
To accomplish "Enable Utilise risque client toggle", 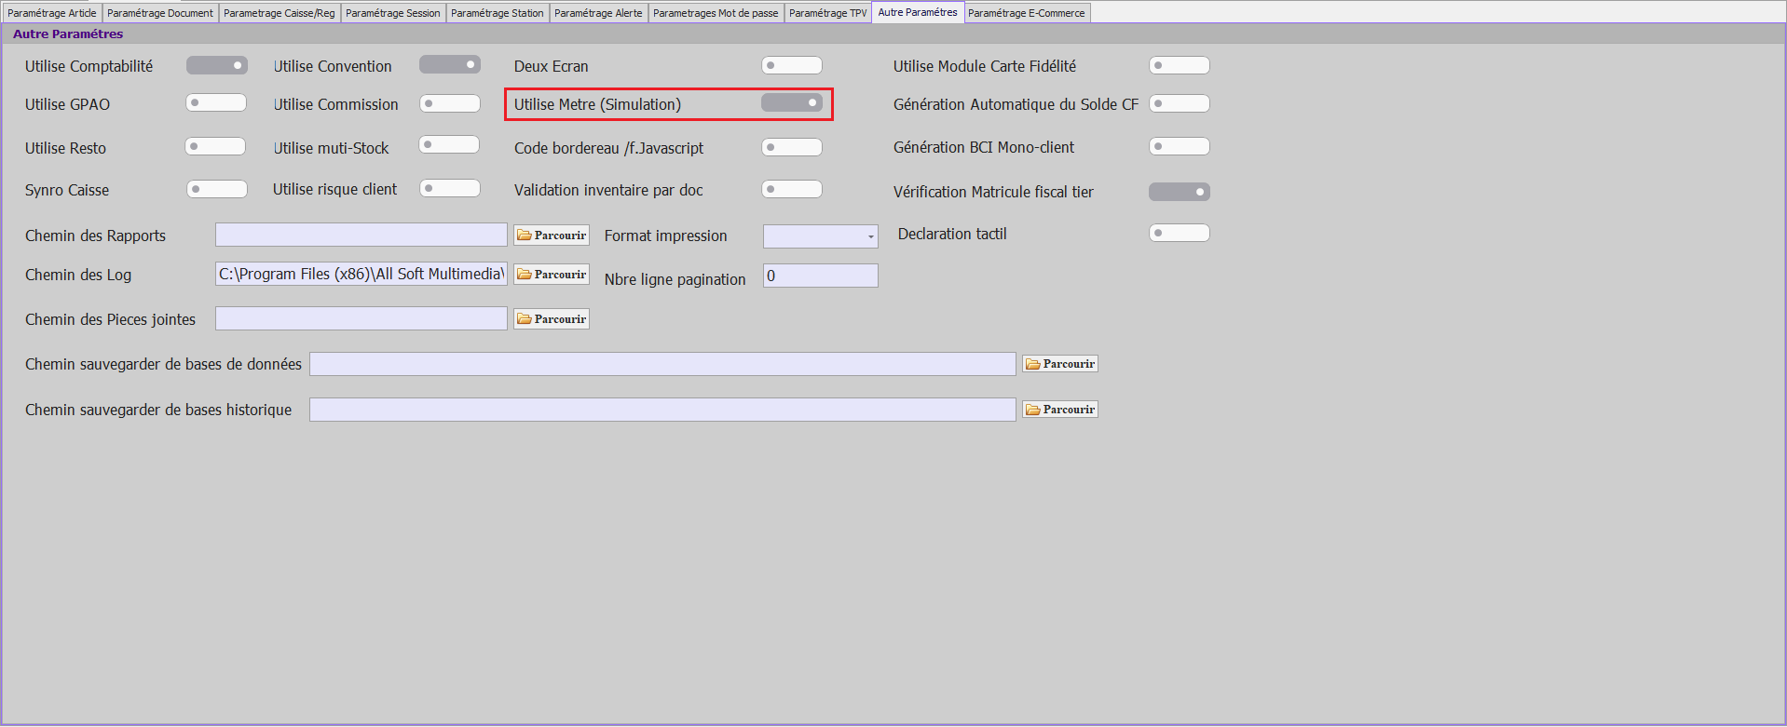I will 450,188.
